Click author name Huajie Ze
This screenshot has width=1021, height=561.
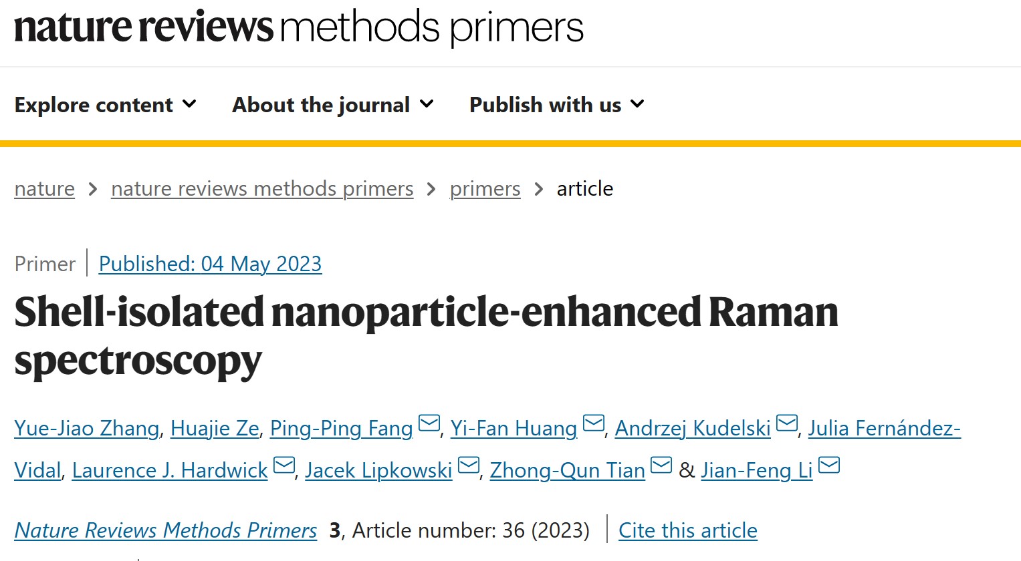(215, 428)
